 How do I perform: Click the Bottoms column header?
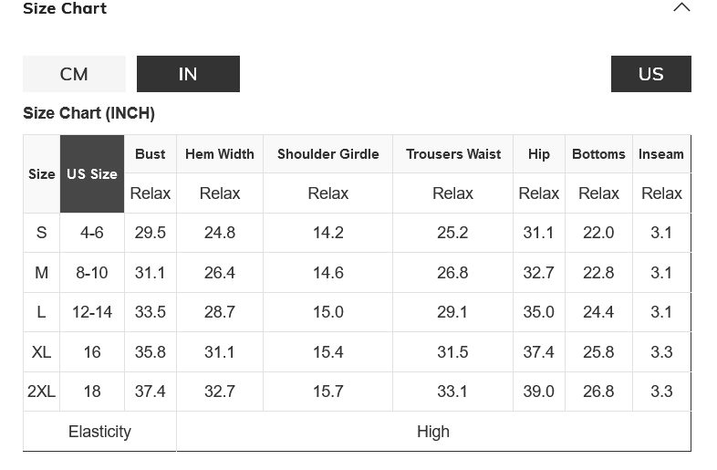tap(598, 154)
